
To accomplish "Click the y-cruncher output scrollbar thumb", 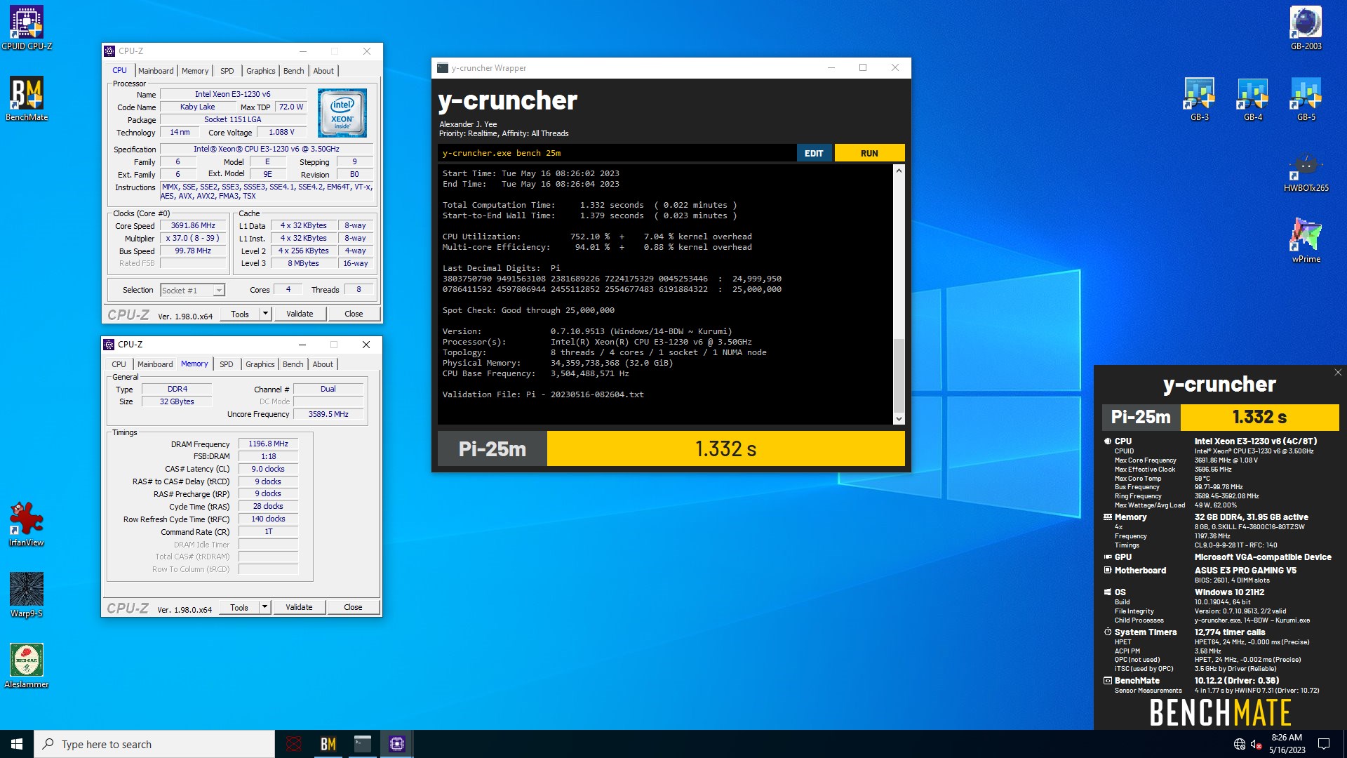I will (899, 375).
